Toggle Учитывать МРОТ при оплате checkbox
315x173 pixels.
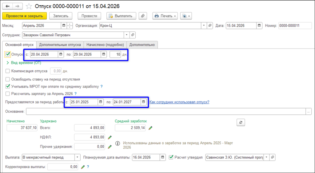[8, 87]
